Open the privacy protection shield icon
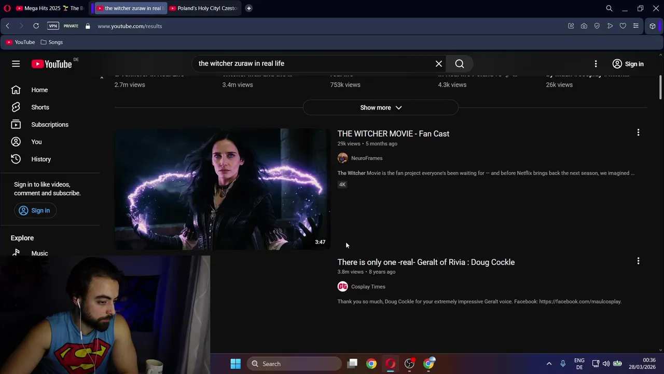 (597, 26)
